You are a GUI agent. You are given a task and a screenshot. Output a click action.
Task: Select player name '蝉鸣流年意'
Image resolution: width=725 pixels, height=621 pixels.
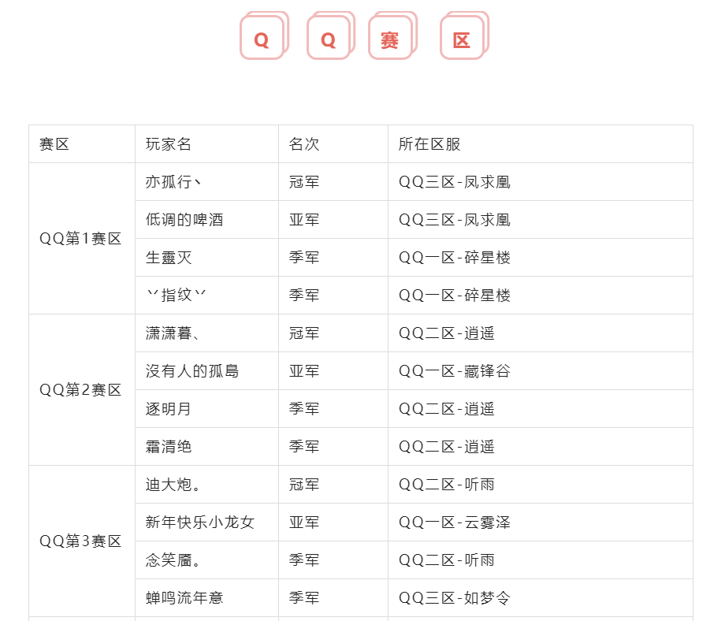click(184, 598)
